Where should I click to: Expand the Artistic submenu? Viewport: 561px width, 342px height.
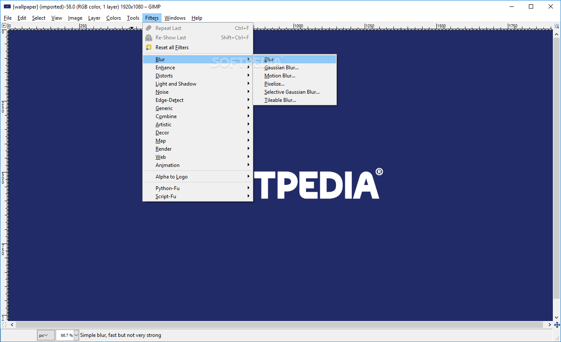coord(198,125)
